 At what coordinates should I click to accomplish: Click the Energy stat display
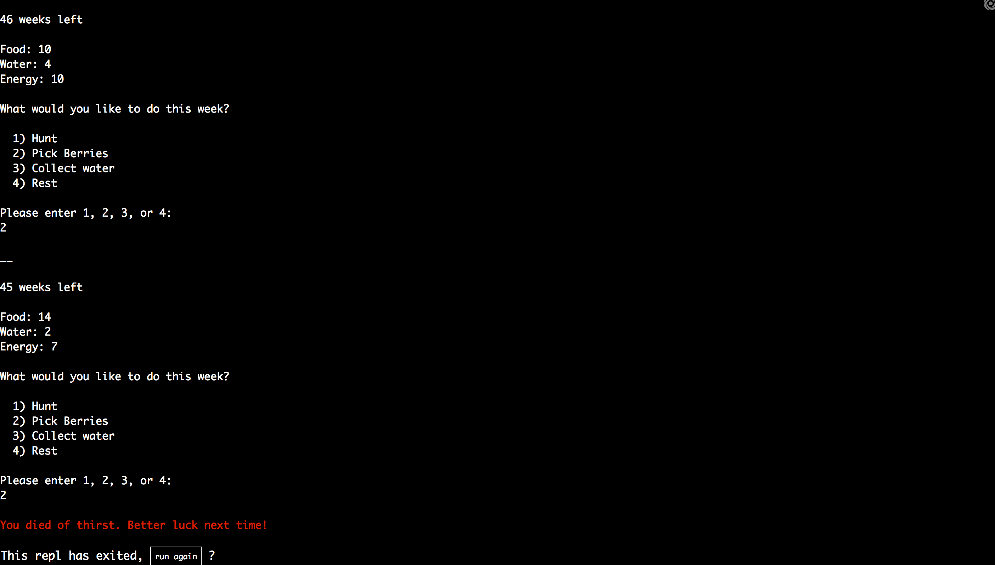click(32, 79)
